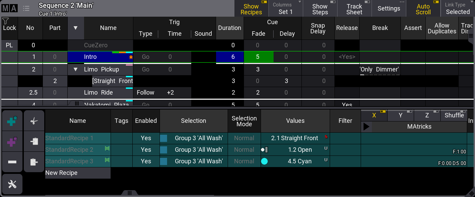This screenshot has width=475, height=197.
Task: Click the red S marker on Straight Front
Action: pyautogui.click(x=326, y=137)
